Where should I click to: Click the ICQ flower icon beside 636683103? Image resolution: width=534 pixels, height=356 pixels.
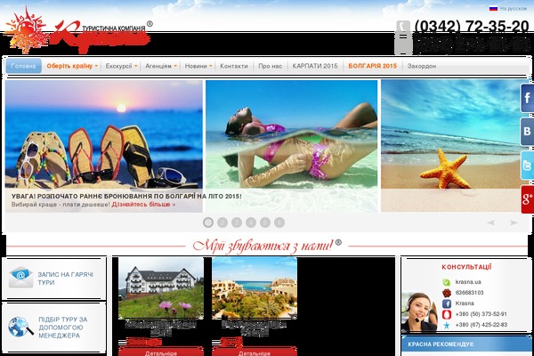446,293
